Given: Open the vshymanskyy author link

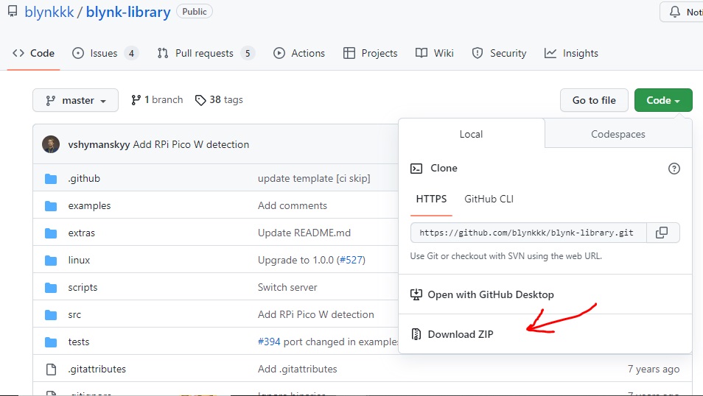Looking at the screenshot, I should click(99, 145).
